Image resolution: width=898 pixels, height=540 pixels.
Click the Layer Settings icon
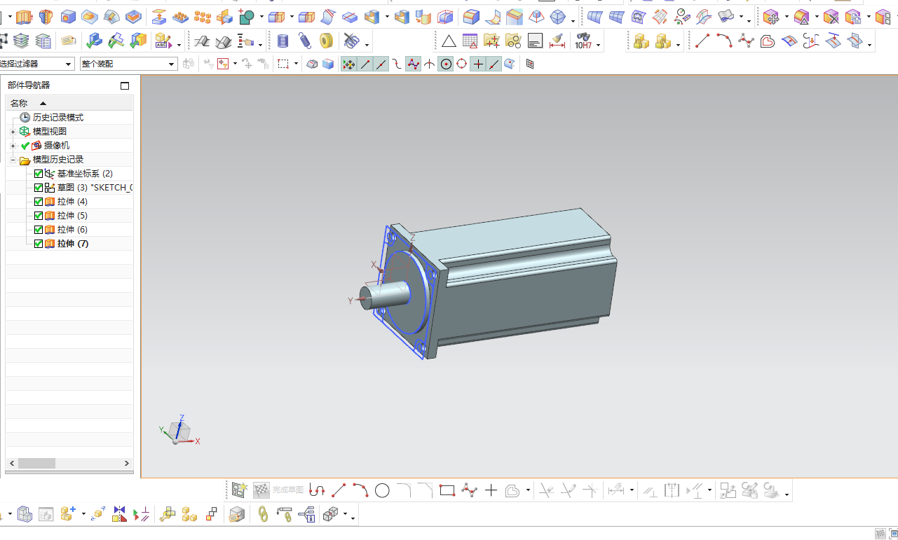click(x=22, y=41)
